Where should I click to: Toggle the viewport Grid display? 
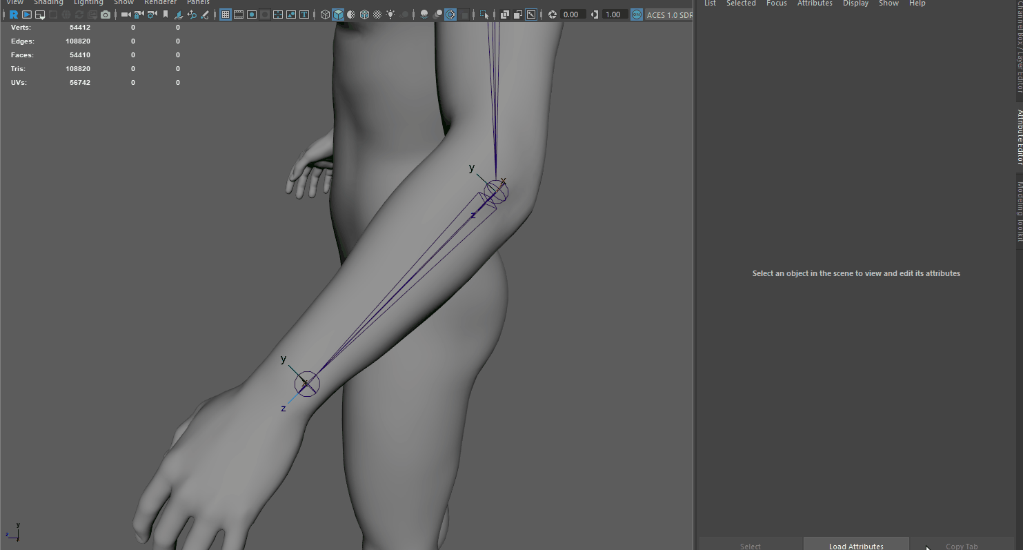225,14
